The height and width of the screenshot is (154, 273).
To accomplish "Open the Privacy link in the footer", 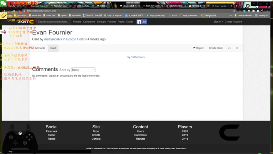I will 183,149.
